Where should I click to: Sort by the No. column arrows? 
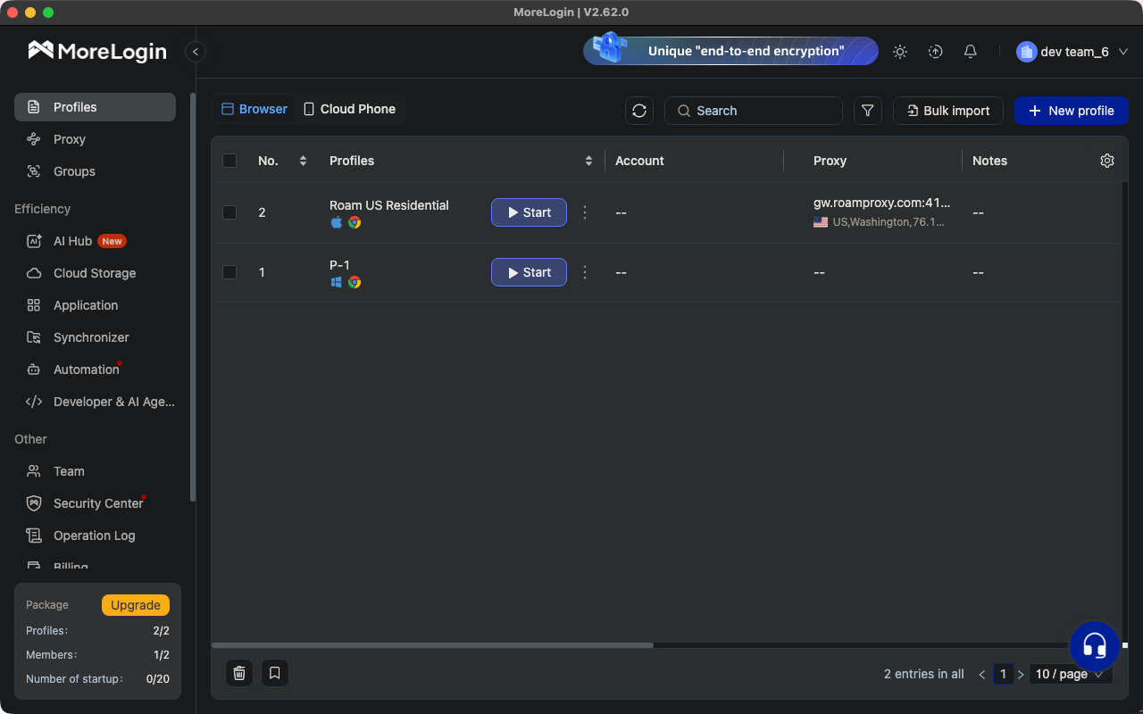[x=303, y=161]
